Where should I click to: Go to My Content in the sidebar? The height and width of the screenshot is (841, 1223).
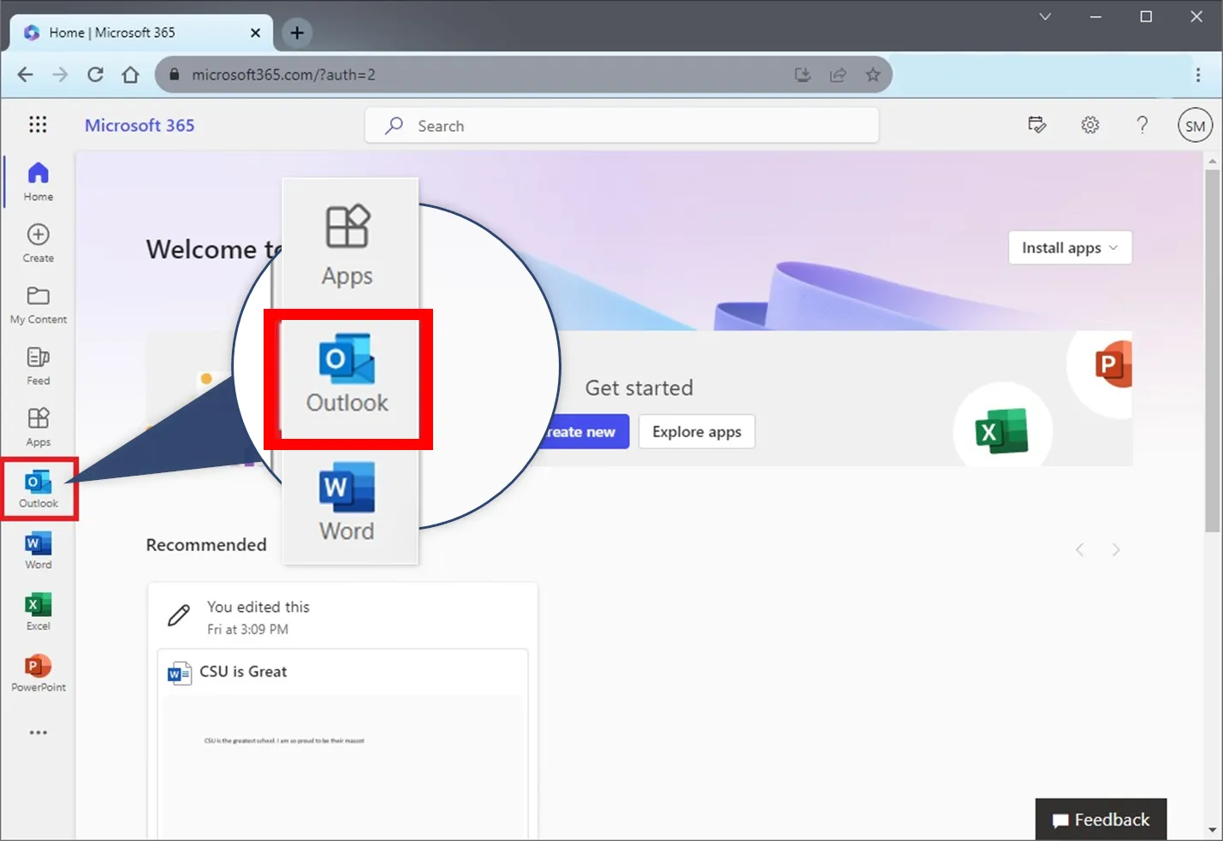pyautogui.click(x=38, y=303)
